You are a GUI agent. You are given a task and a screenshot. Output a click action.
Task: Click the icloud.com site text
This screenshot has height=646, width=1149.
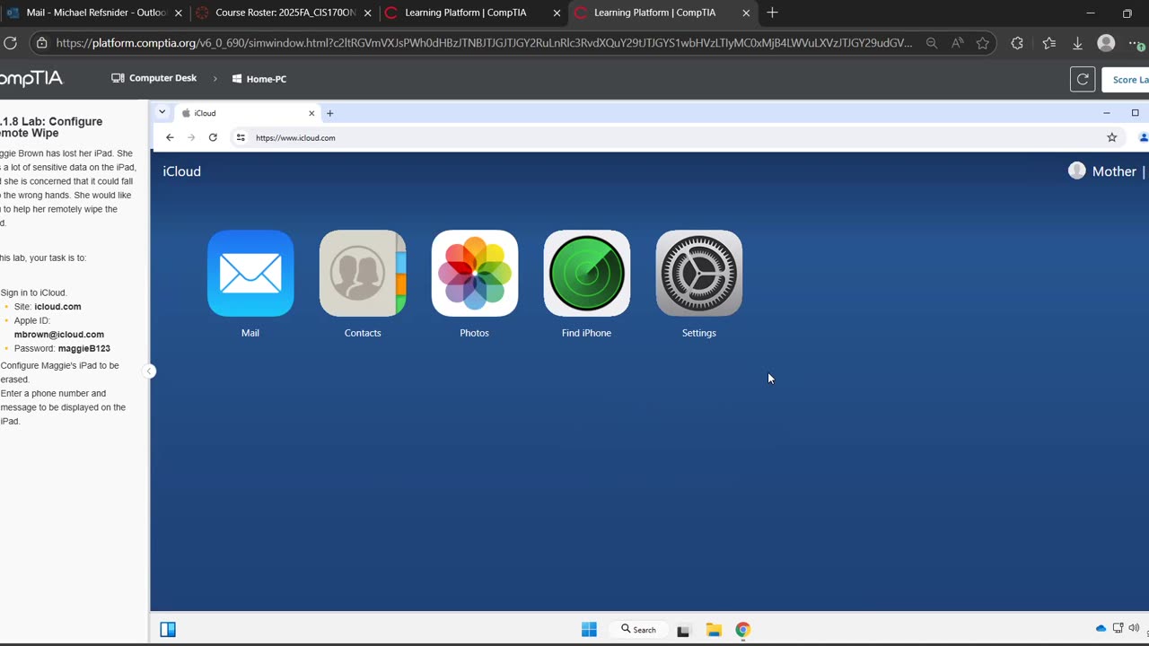tap(57, 307)
